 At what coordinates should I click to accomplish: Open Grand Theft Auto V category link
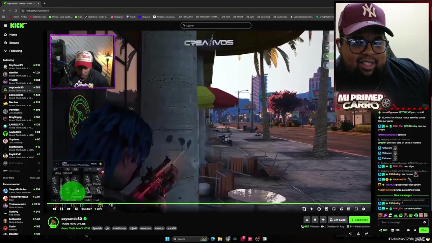(76, 228)
